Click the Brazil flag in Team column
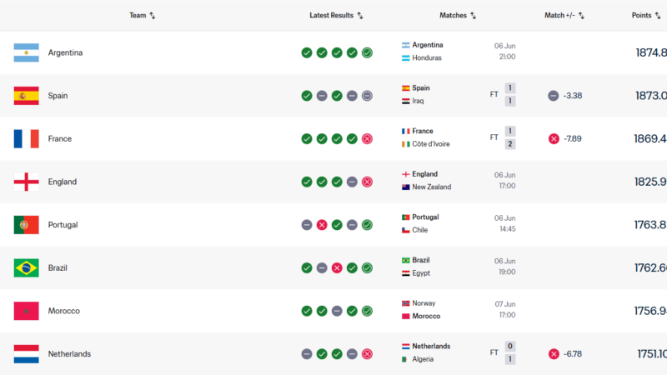667x375 pixels. [27, 267]
